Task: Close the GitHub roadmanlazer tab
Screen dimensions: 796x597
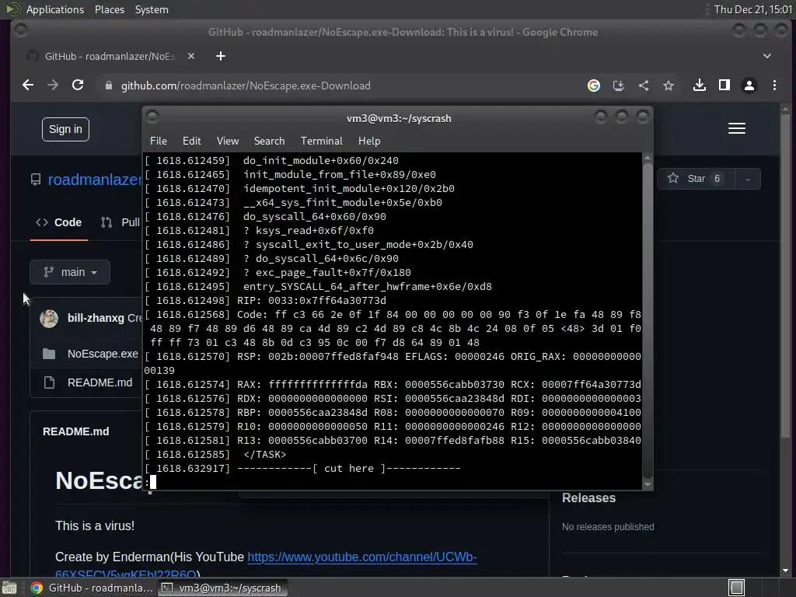Action: click(x=191, y=56)
